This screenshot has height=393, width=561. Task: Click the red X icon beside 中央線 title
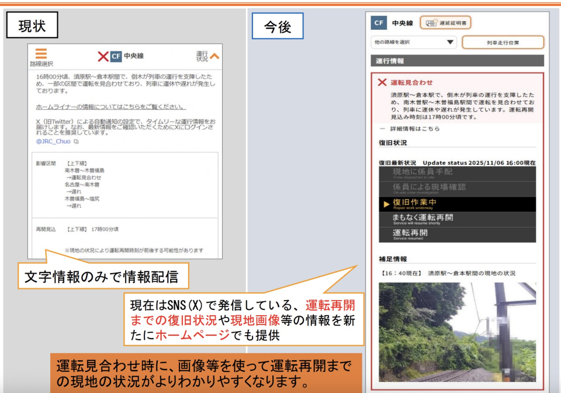(102, 56)
